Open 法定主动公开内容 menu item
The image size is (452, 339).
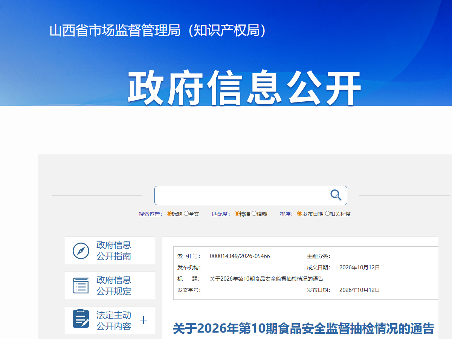[110, 321]
